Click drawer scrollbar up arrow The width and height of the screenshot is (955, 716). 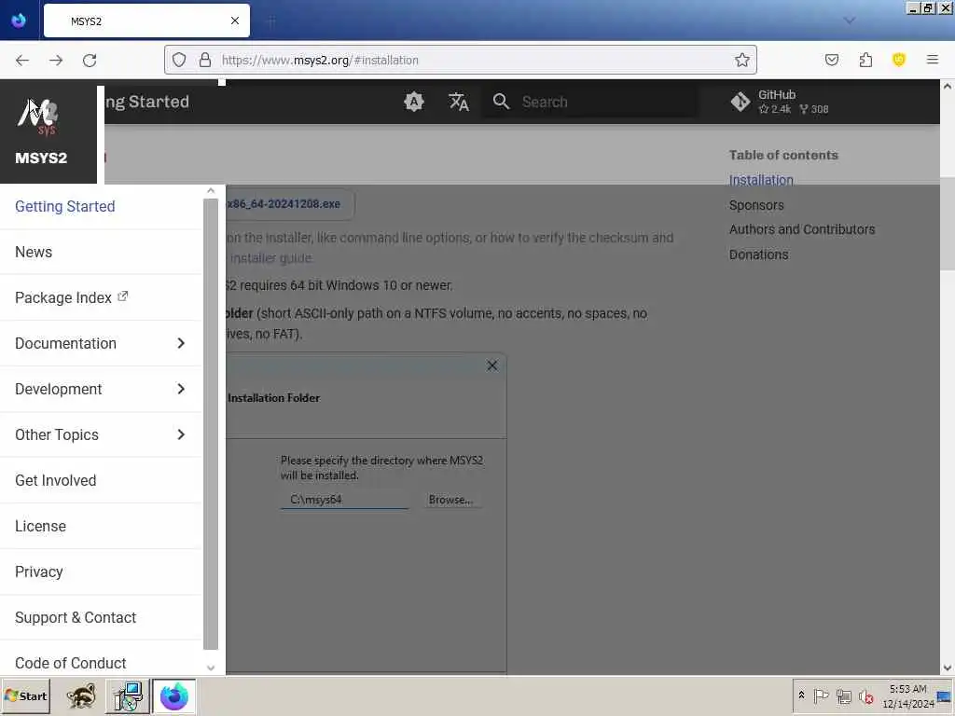(x=211, y=190)
